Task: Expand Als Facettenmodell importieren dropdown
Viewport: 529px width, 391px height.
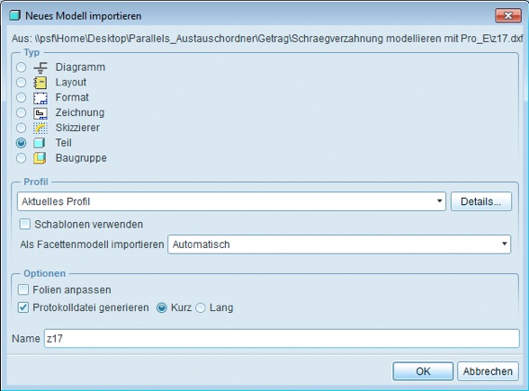Action: coord(339,244)
